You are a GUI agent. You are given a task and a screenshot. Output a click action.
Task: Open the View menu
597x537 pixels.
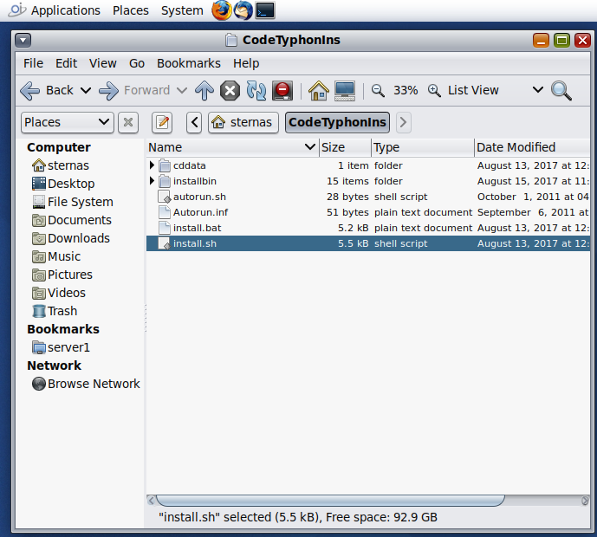[103, 63]
